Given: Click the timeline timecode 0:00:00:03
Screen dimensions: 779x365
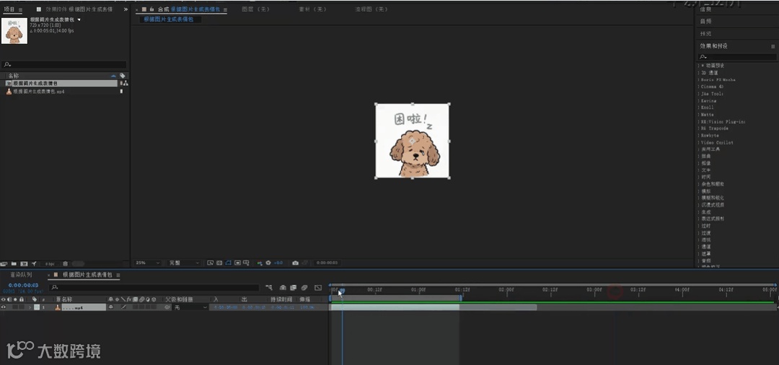Looking at the screenshot, I should (x=23, y=285).
